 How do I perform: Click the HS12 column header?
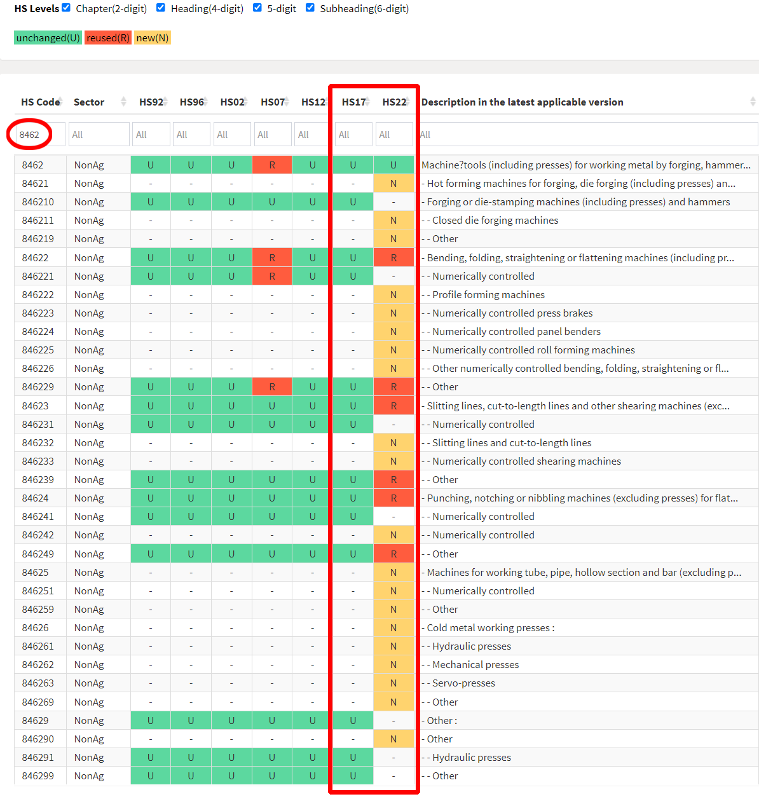(x=312, y=102)
